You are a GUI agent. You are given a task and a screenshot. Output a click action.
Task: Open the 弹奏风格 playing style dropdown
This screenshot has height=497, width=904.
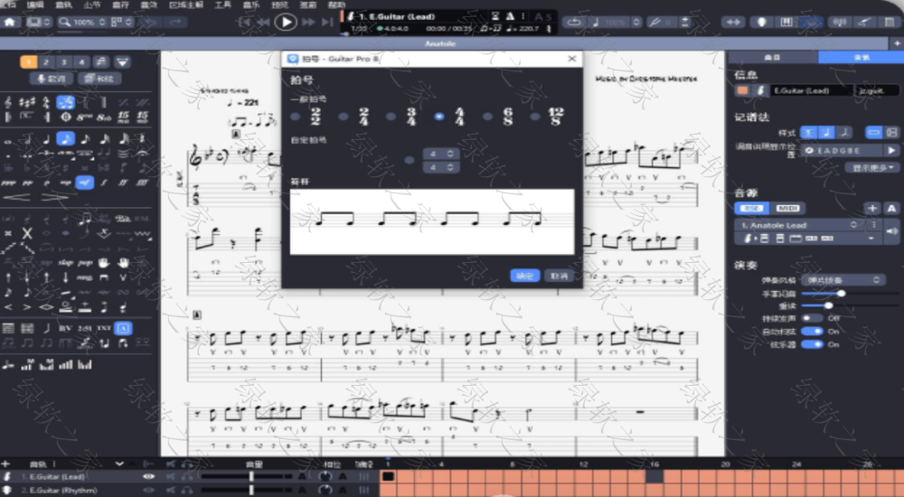point(843,280)
